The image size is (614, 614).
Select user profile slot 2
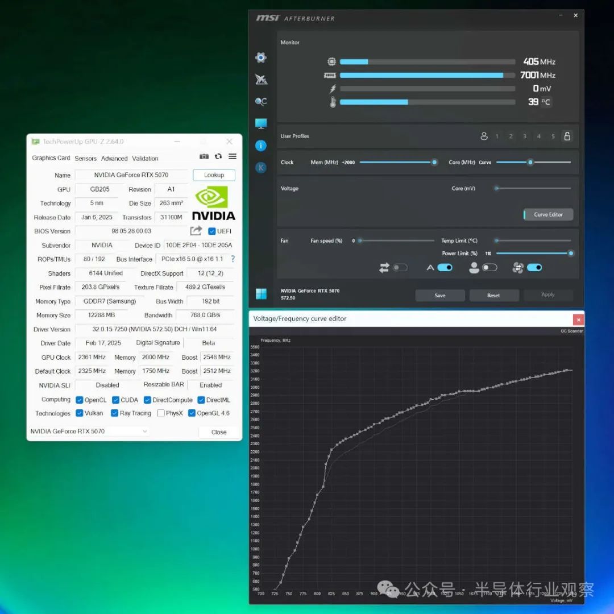click(511, 136)
